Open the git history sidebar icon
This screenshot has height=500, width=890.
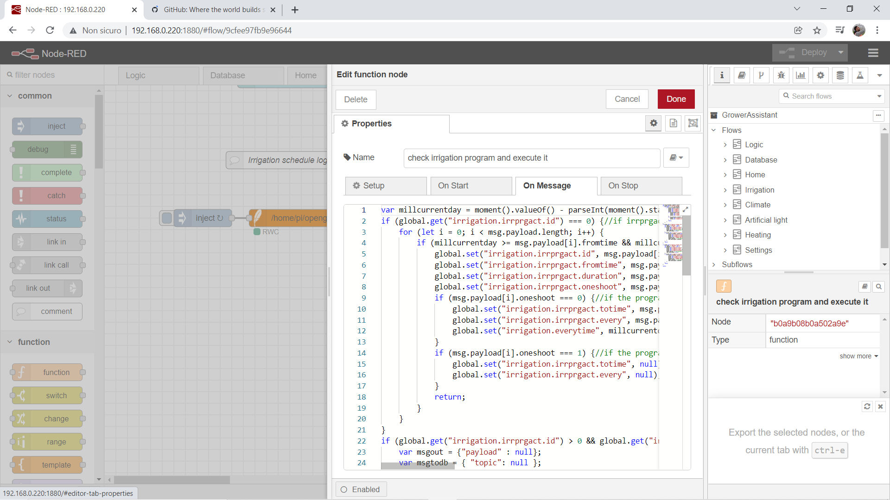point(761,75)
